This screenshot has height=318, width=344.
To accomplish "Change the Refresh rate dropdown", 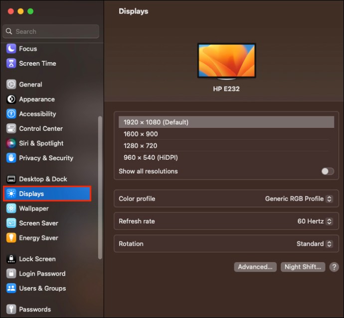I will pos(315,221).
